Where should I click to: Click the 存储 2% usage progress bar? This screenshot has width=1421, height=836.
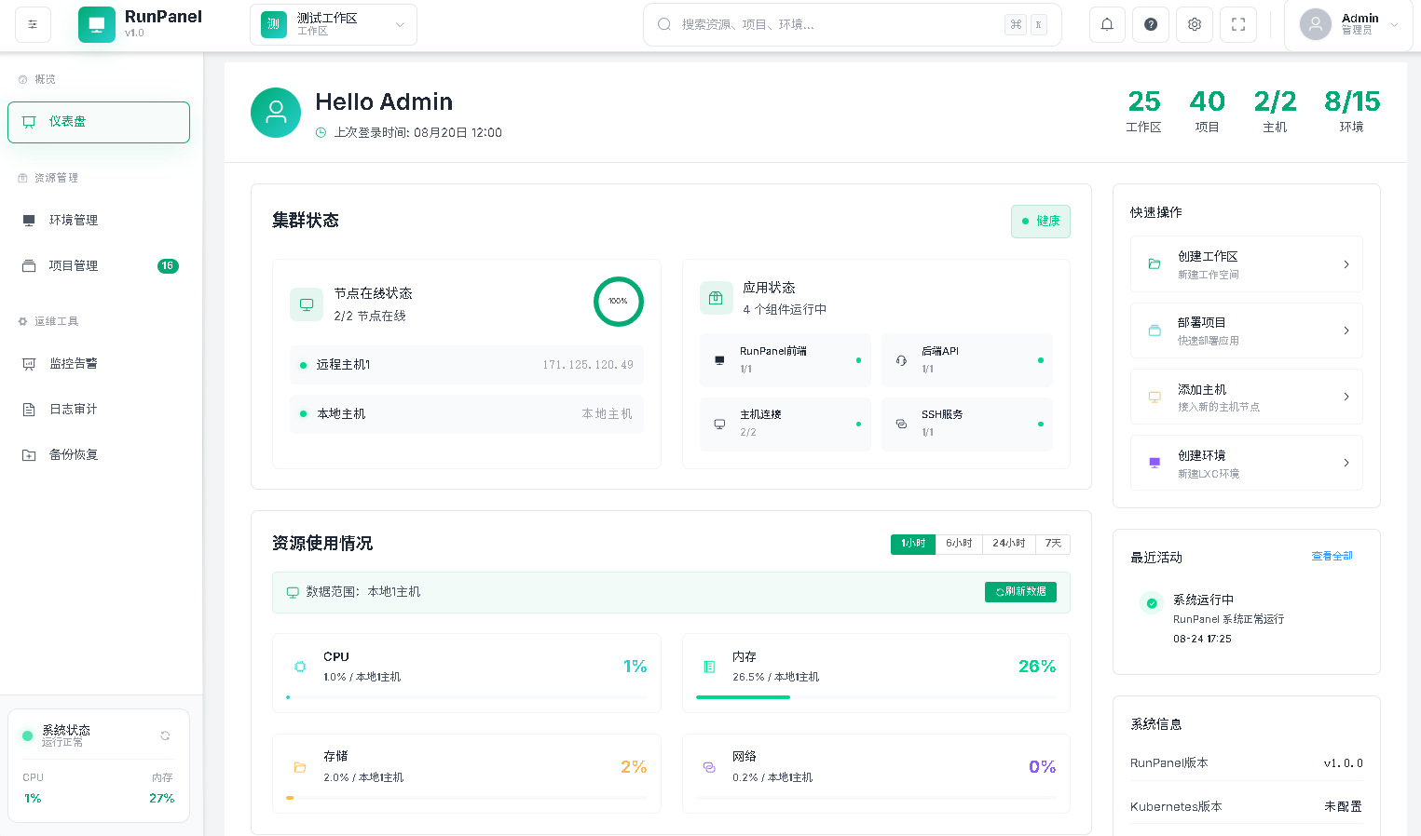click(x=467, y=798)
